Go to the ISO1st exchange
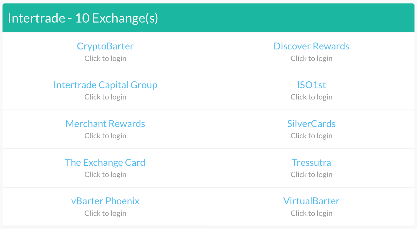 tap(311, 85)
